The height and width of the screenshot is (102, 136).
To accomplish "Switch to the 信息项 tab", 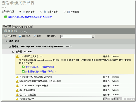I will click(x=28, y=27).
